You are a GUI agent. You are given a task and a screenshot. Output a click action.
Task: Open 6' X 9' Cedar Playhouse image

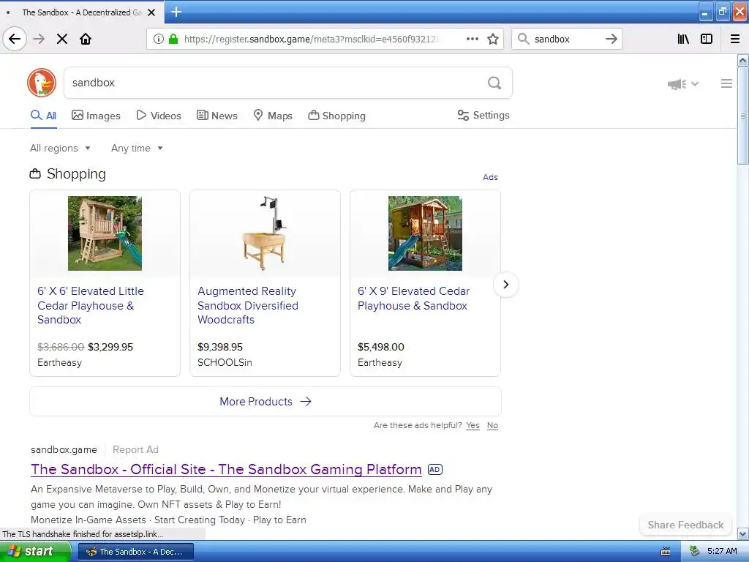point(425,233)
